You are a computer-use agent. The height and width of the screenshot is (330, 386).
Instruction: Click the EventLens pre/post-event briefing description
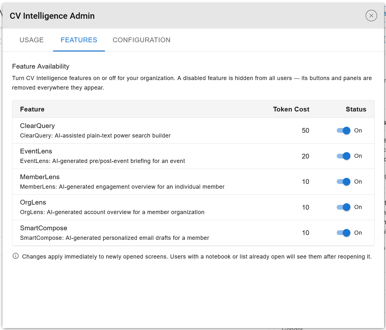(102, 161)
